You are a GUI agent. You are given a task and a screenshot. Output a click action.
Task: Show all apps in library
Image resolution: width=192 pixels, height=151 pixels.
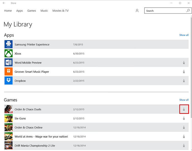click(184, 35)
